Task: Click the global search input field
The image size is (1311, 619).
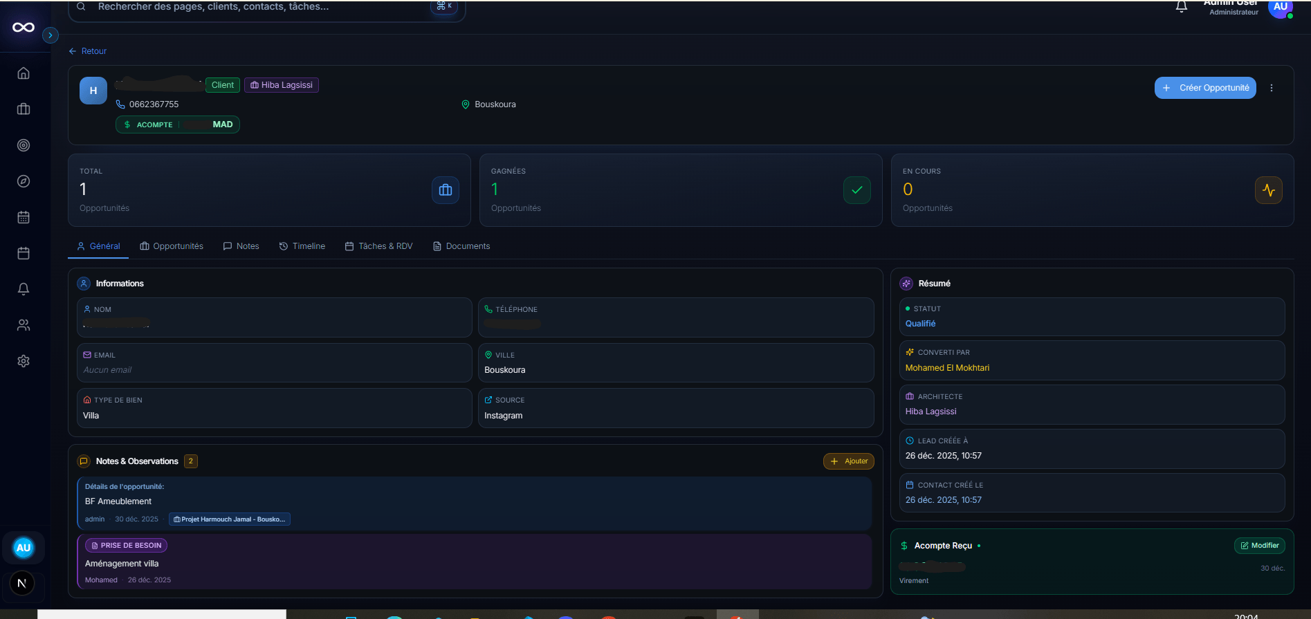Action: point(263,8)
